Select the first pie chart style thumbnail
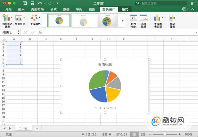This screenshot has height=137, width=198. (x=59, y=21)
